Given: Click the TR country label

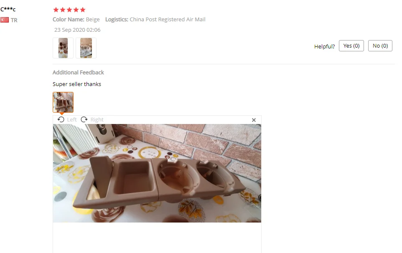Looking at the screenshot, I should coord(14,20).
